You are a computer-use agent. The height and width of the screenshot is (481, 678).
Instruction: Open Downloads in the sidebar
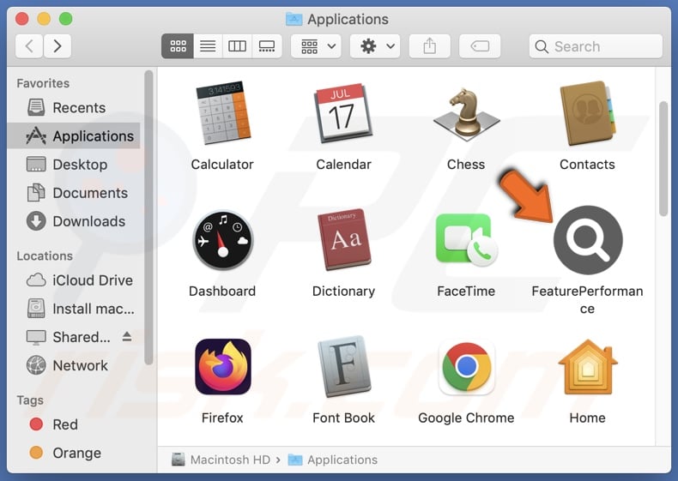point(74,221)
